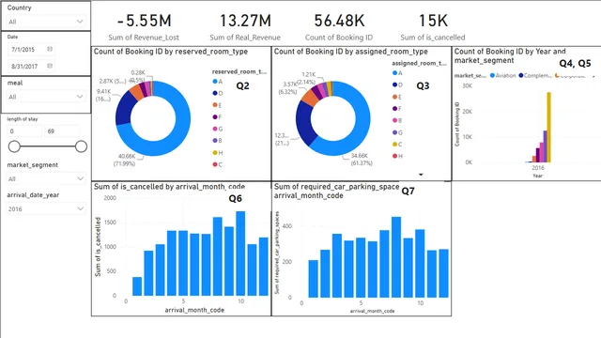Click legend item G in reserved_room_type
The image size is (601, 338).
217,129
